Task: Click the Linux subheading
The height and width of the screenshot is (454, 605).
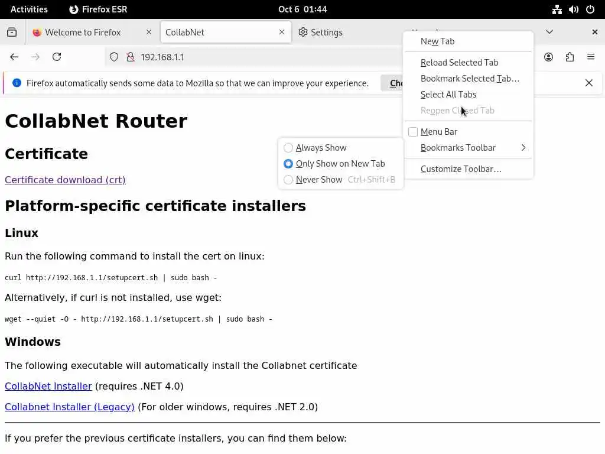Action: pos(22,233)
